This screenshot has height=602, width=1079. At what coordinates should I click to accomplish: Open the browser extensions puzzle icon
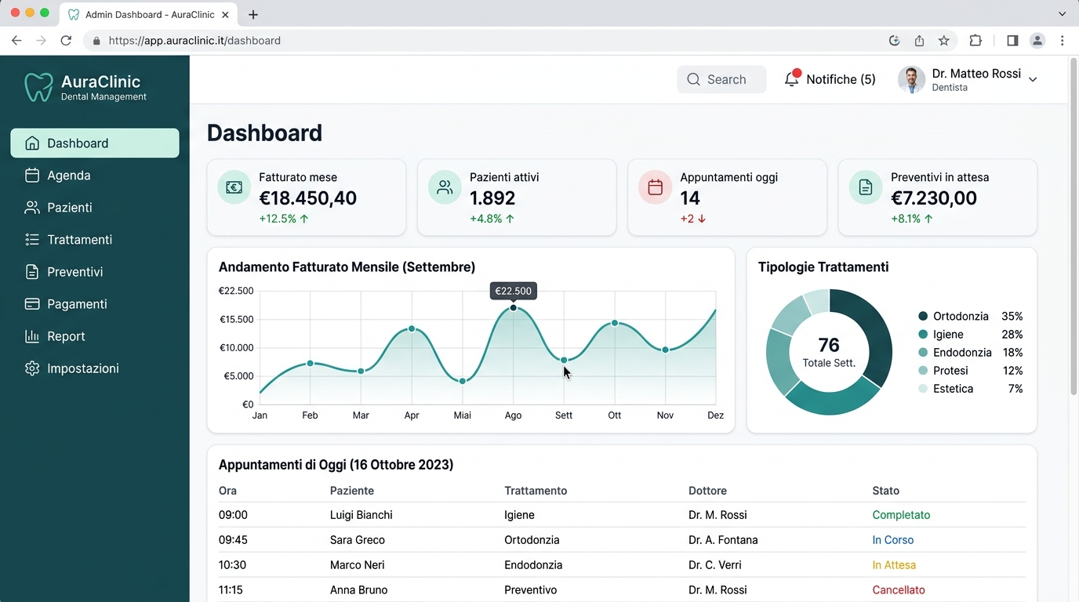pyautogui.click(x=975, y=41)
